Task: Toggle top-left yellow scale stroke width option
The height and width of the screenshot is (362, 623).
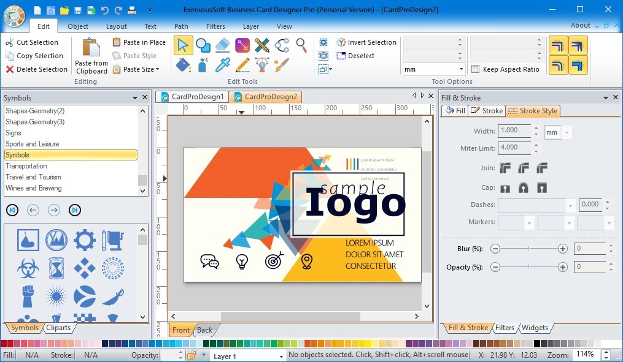Action: click(558, 45)
